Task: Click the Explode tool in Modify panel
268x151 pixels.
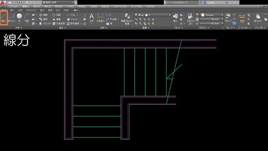Action: (x=85, y=19)
